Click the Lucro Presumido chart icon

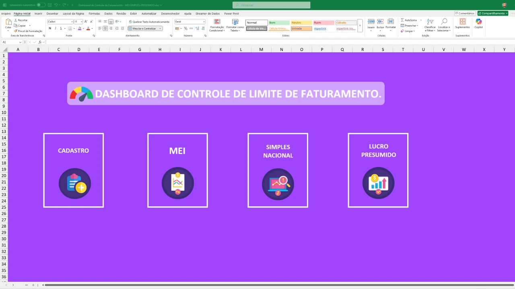click(378, 183)
